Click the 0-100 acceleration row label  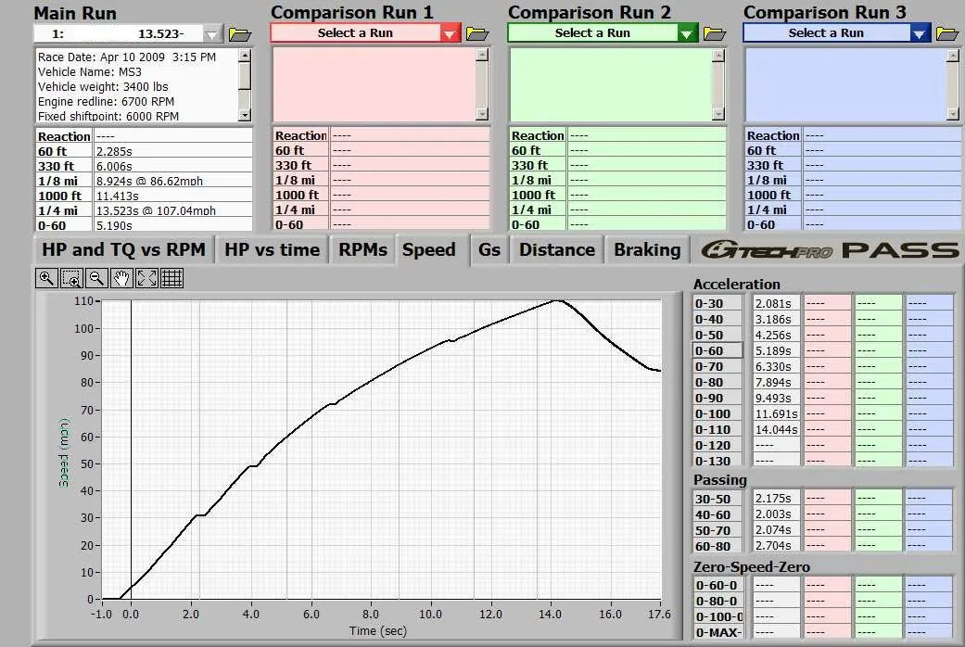pos(717,413)
